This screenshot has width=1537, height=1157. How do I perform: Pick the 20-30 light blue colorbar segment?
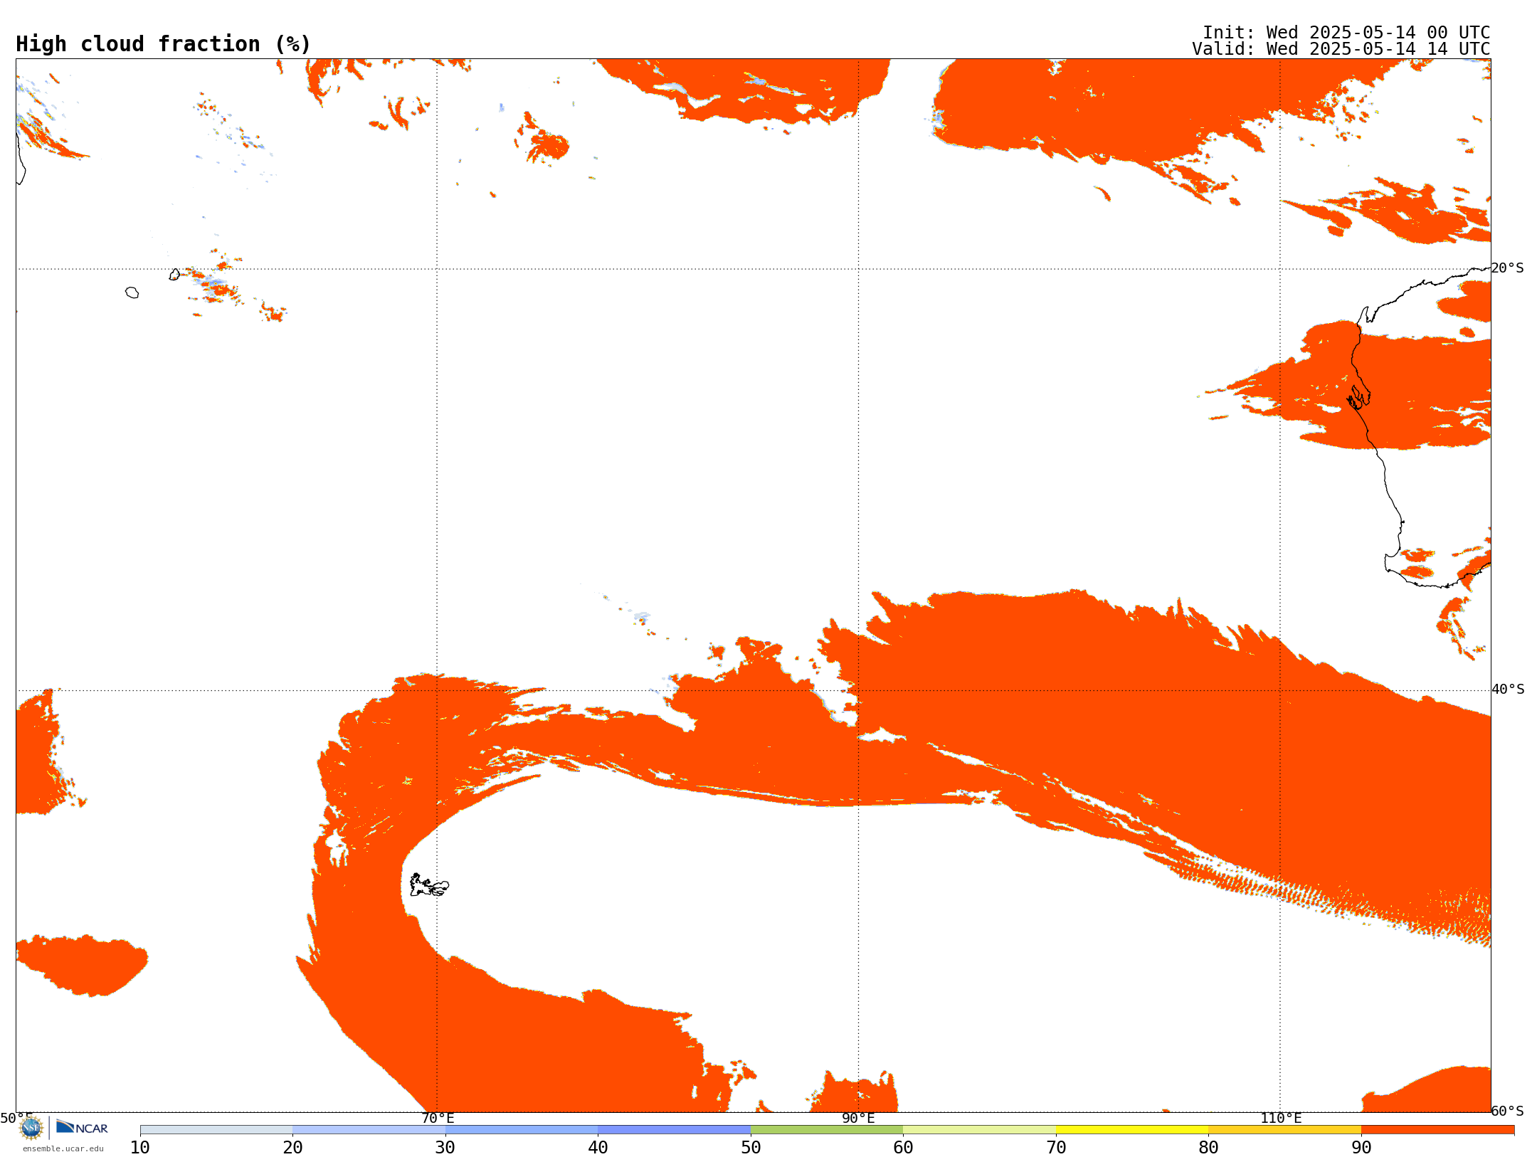point(369,1130)
